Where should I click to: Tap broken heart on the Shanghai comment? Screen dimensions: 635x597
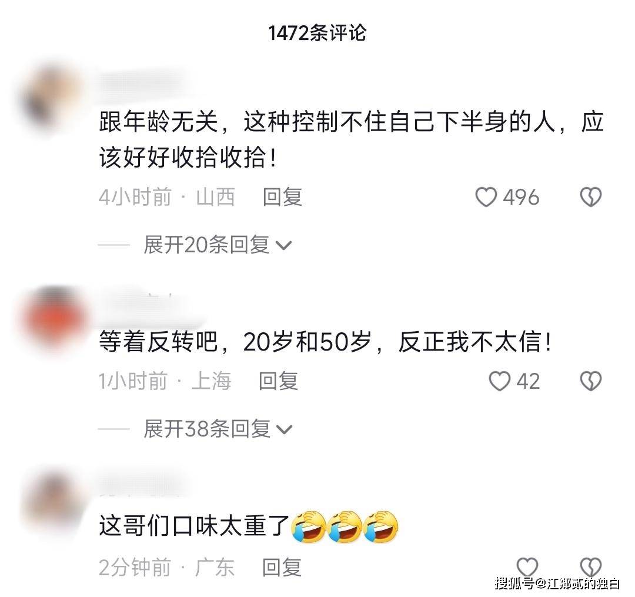(591, 381)
